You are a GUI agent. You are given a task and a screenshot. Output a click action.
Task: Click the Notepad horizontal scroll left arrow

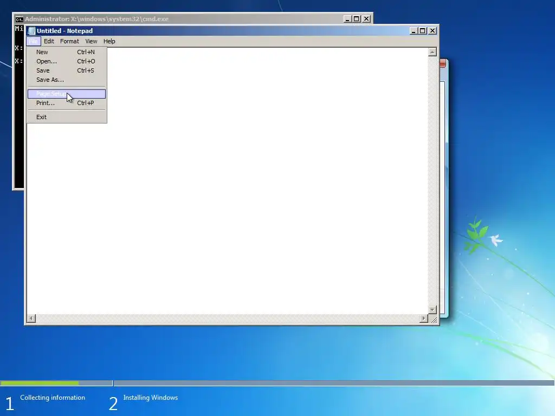pos(31,318)
